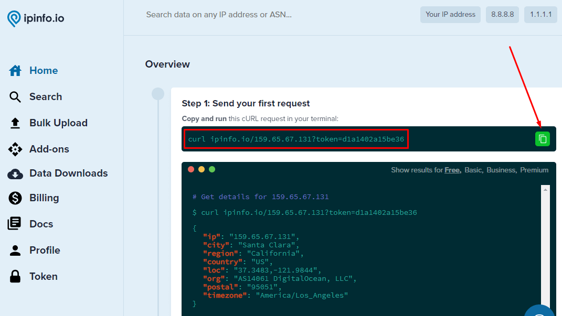Click the "country": "US" line

coord(238,262)
